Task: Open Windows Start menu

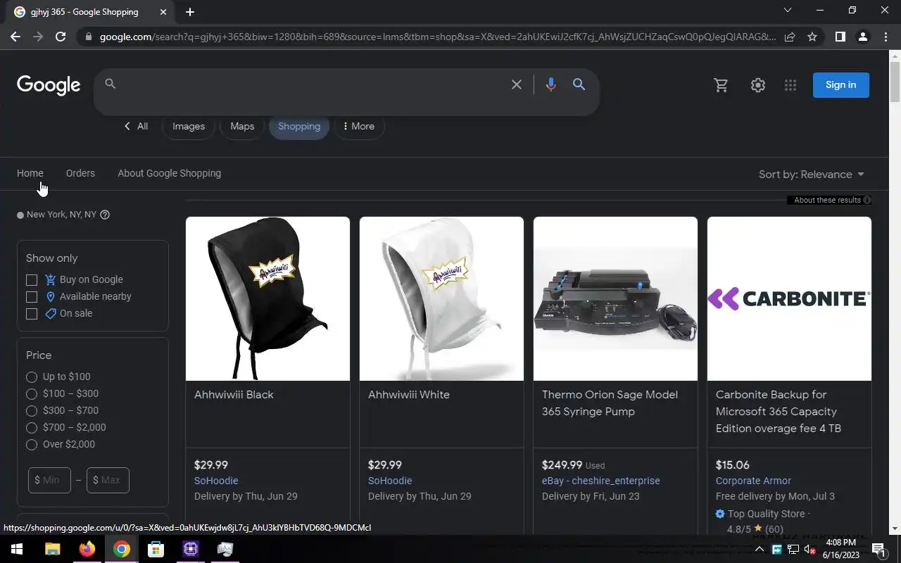Action: coord(17,549)
